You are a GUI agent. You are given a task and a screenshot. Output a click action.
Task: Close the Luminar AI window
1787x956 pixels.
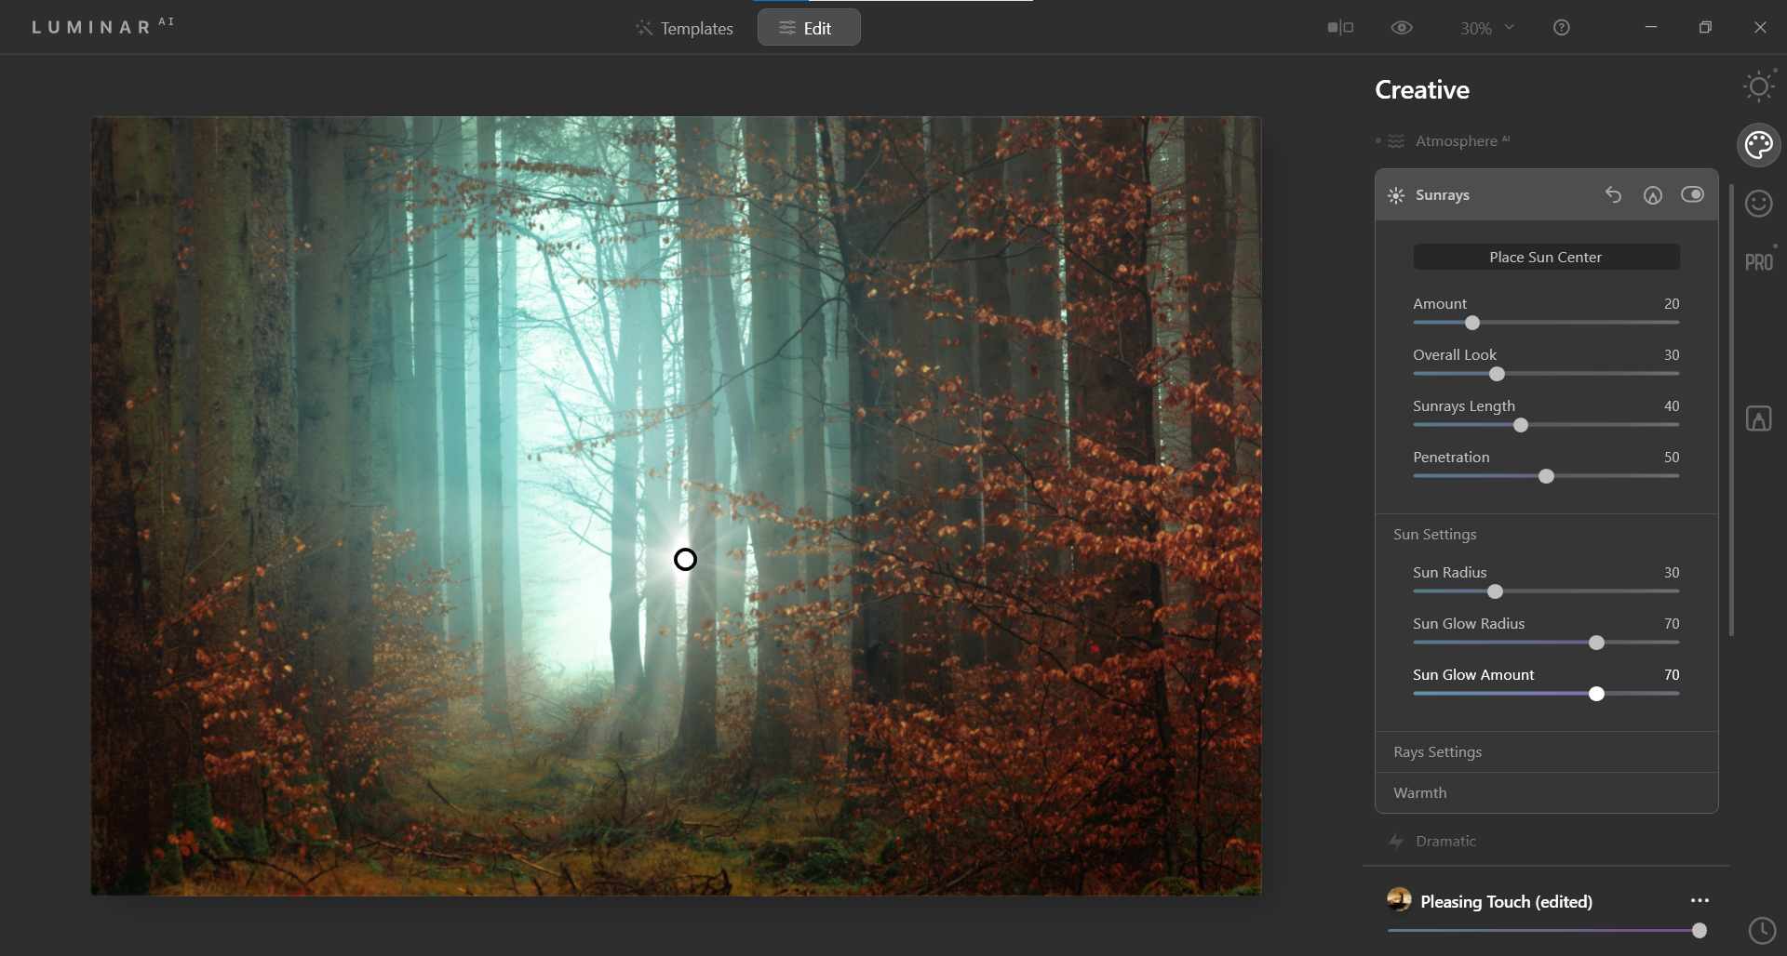1760,28
